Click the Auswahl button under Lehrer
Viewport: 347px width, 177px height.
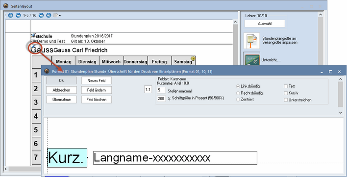coord(265,24)
